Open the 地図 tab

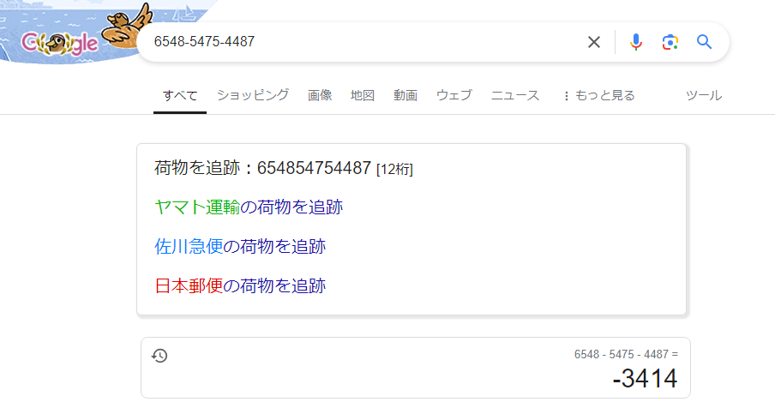[x=363, y=95]
